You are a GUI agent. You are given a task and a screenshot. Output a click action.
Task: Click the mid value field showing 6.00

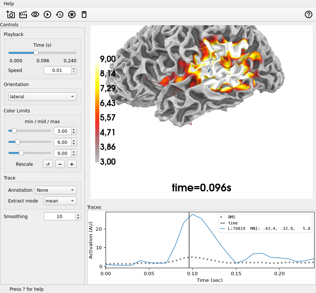(63, 142)
